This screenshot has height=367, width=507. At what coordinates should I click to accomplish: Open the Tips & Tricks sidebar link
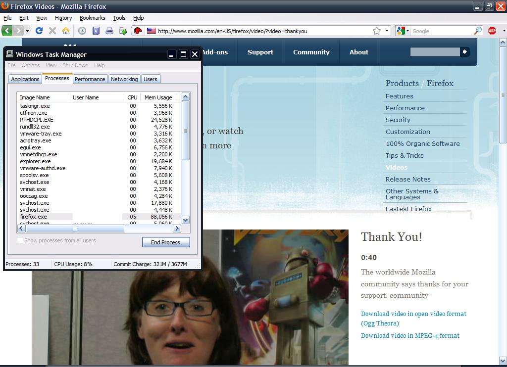(405, 155)
